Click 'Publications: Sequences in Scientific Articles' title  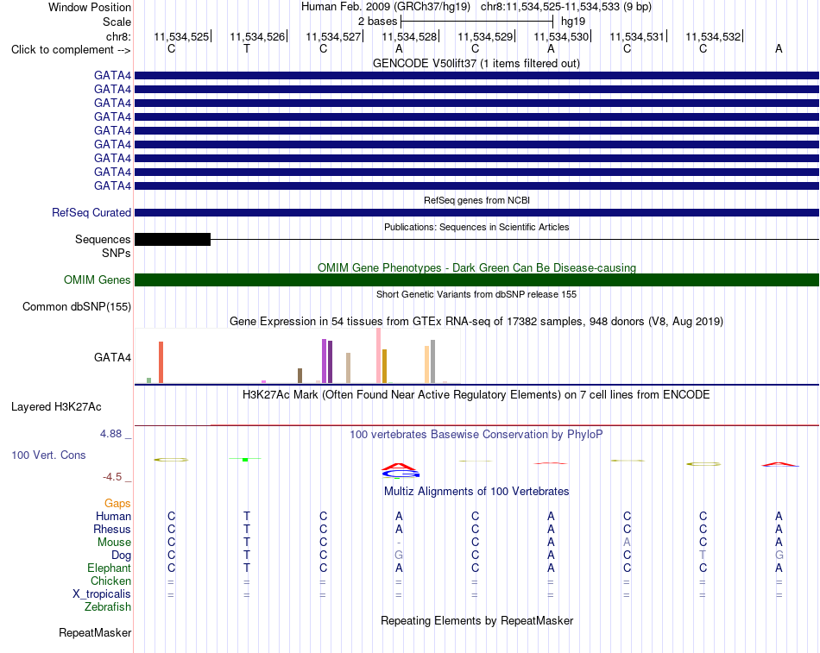tap(476, 227)
